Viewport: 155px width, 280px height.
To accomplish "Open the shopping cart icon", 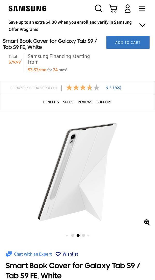I will [113, 8].
